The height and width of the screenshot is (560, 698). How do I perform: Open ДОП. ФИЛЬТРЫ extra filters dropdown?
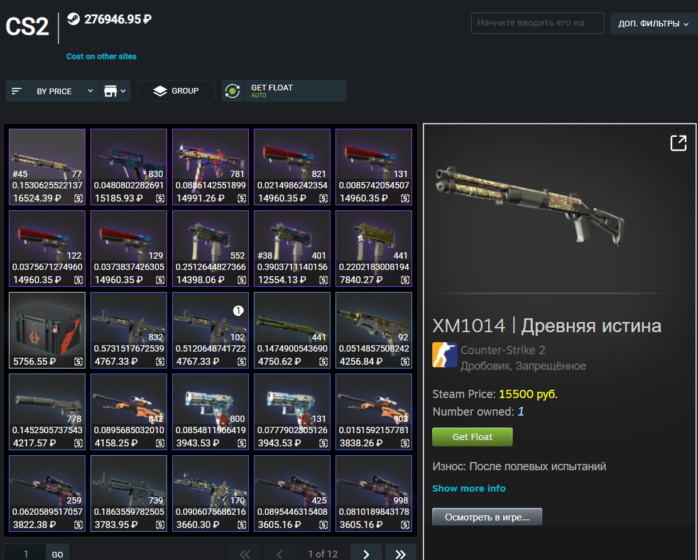[x=653, y=24]
